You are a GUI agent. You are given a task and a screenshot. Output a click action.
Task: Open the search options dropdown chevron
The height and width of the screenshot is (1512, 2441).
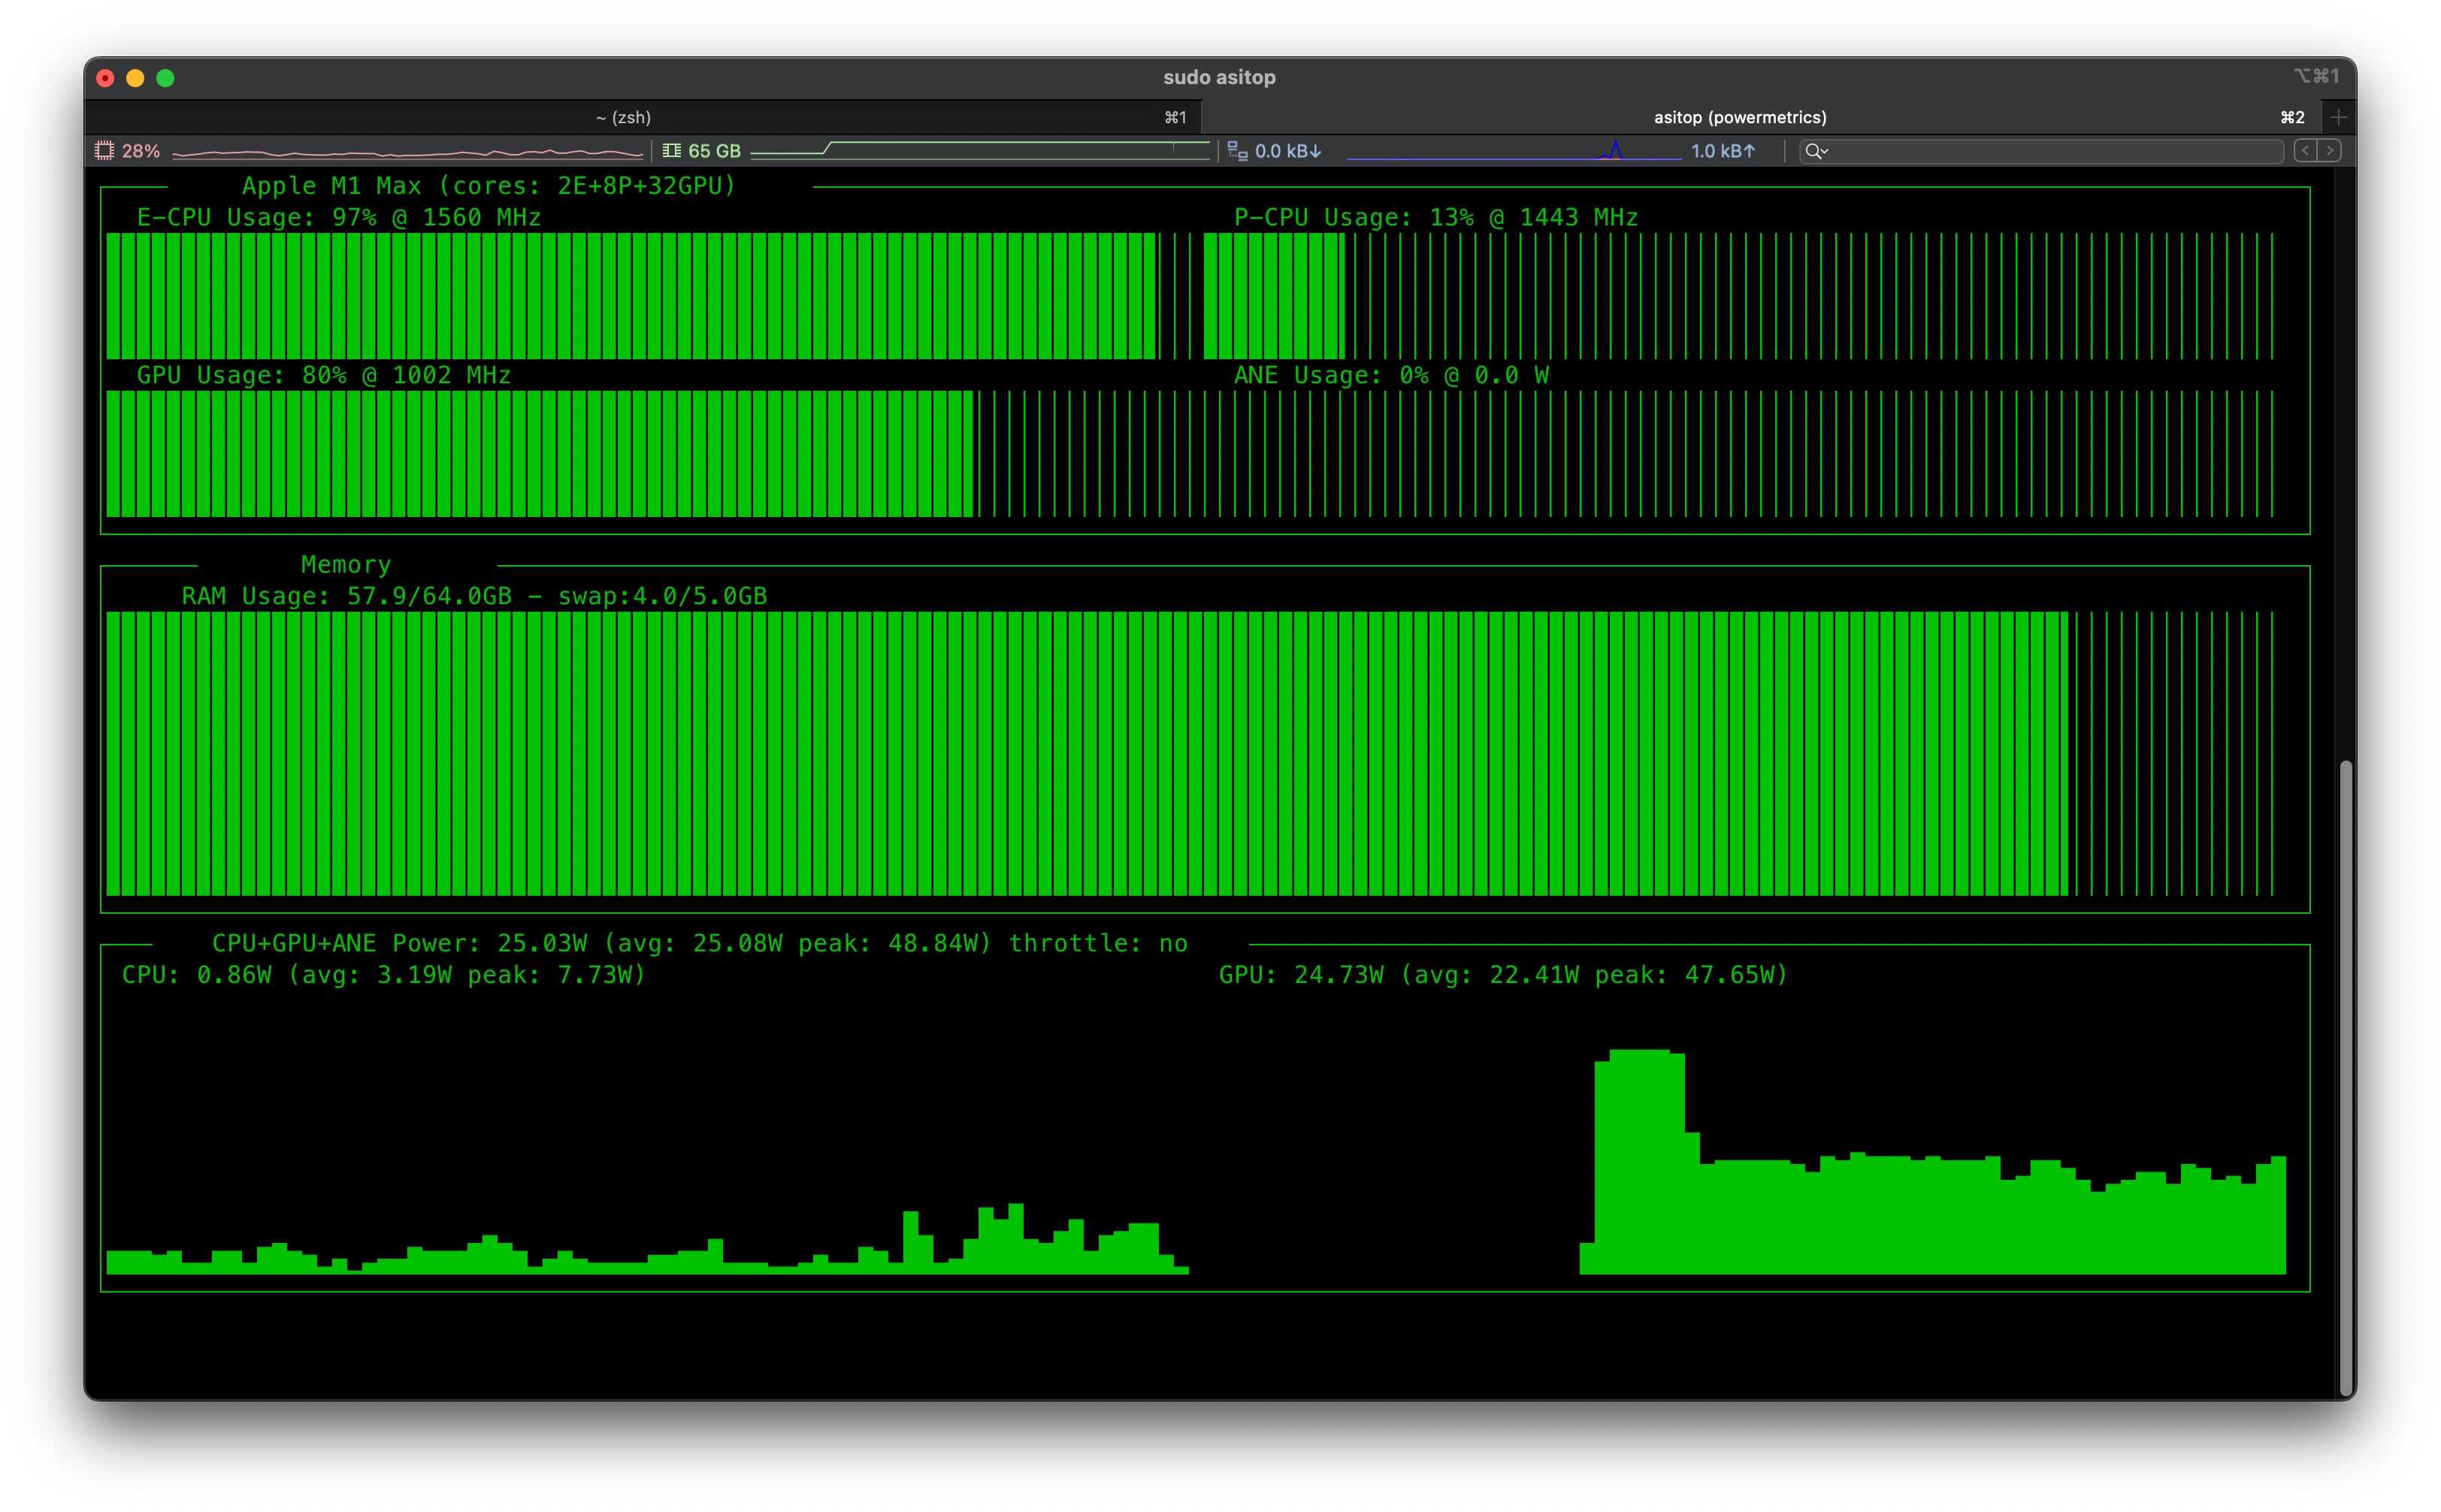pos(1825,151)
